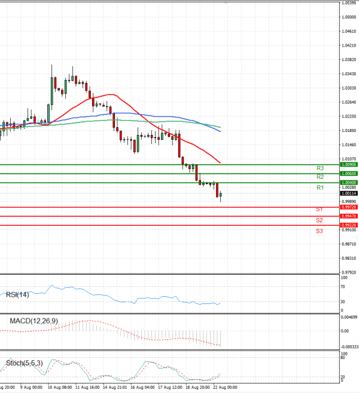Click the 18 Aug 20:00 time label
The width and height of the screenshot is (359, 393).
pos(197,388)
